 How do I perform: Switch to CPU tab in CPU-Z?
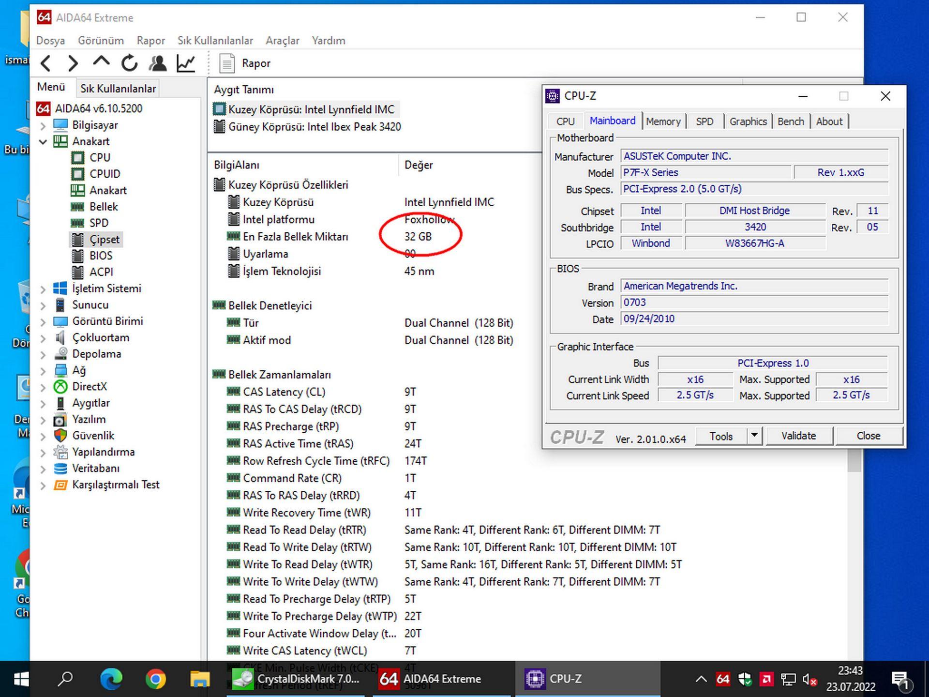[x=565, y=121]
